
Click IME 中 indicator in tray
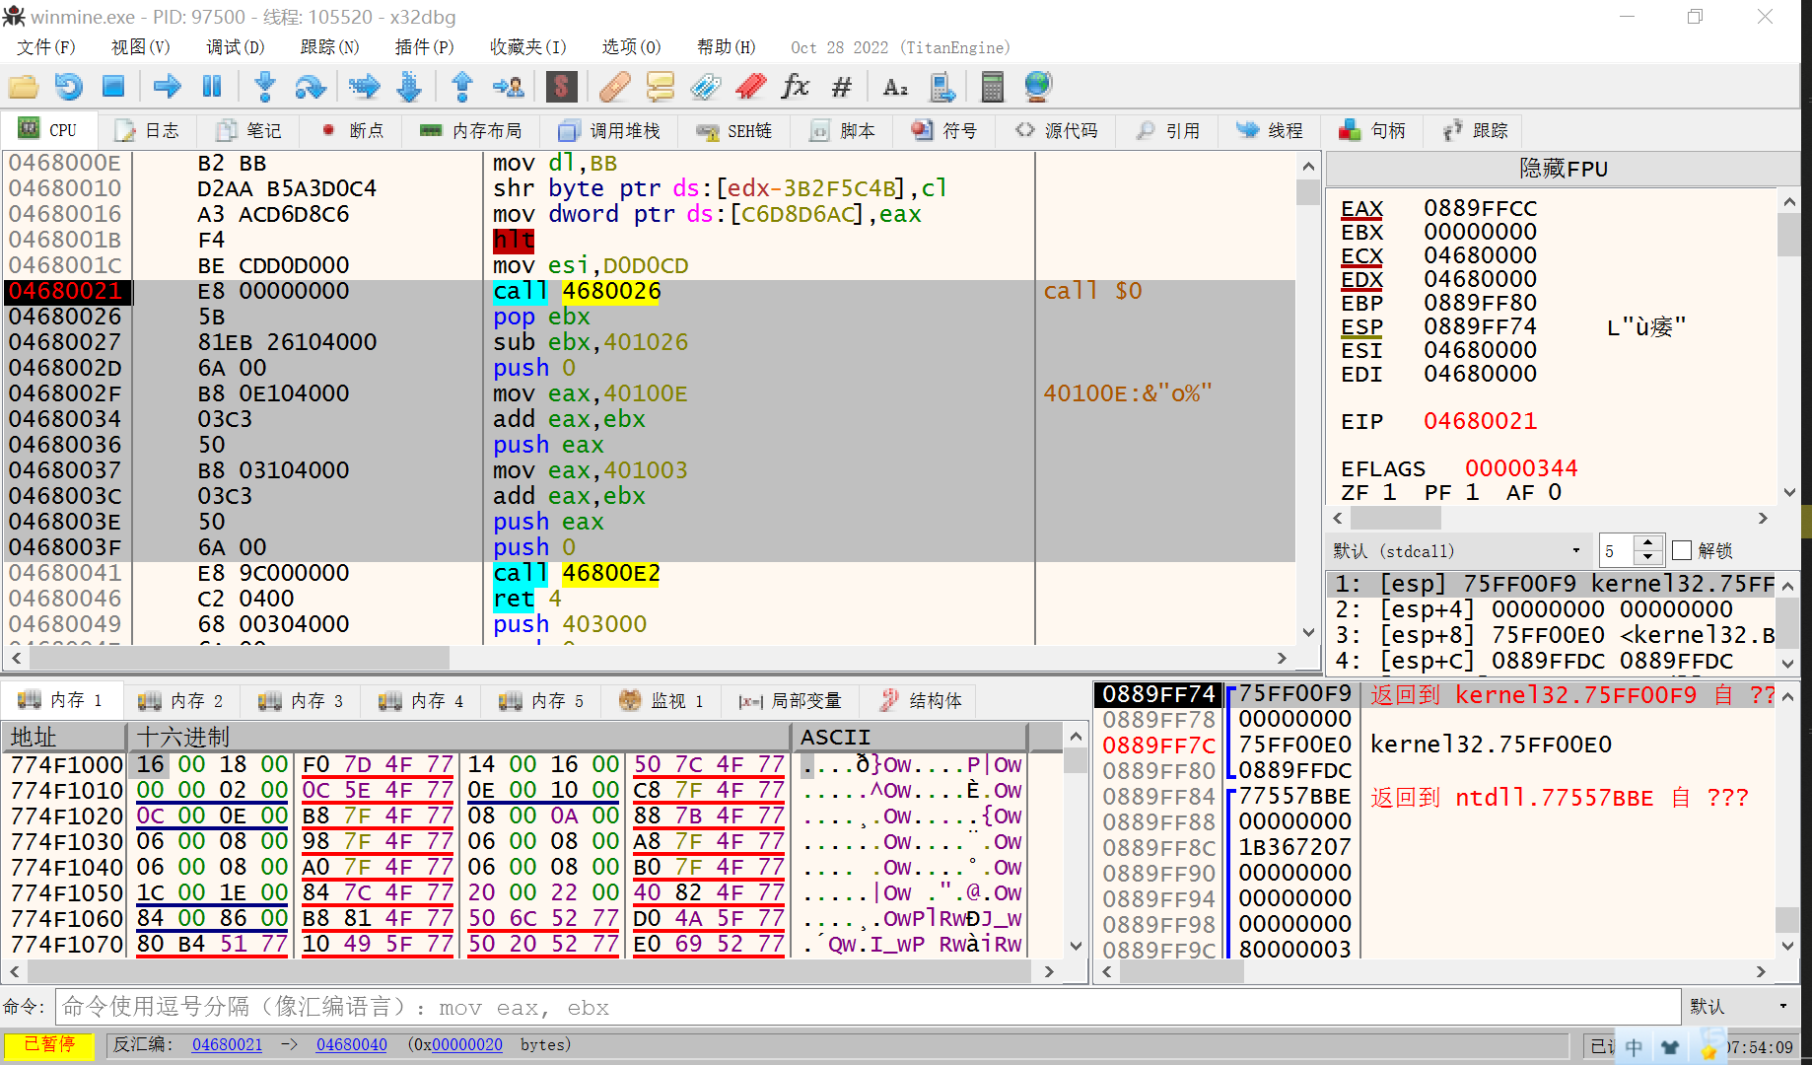pos(1634,1047)
